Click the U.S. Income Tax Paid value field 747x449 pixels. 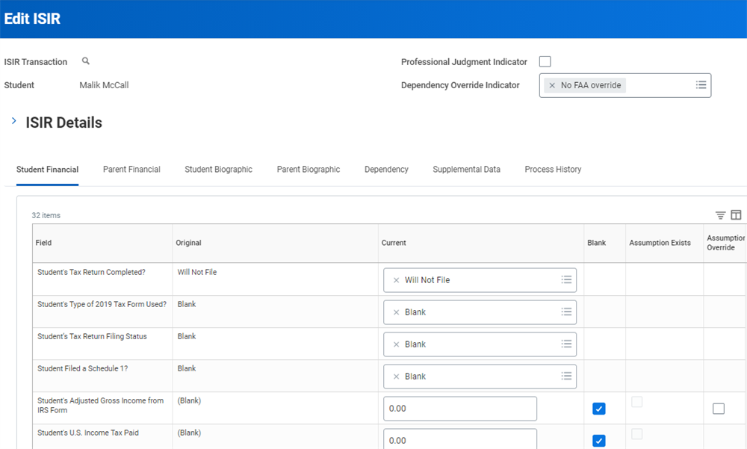[x=459, y=439]
